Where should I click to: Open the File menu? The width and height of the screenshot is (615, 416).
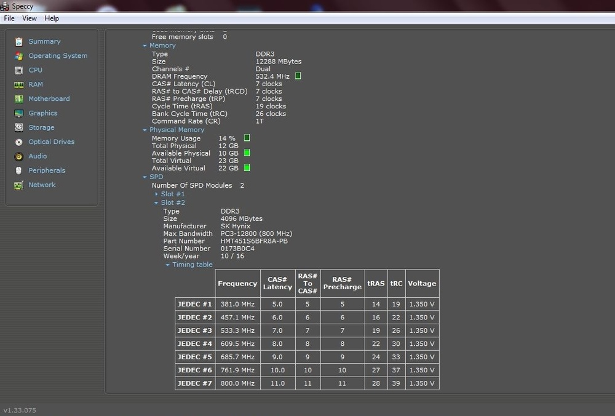click(9, 18)
